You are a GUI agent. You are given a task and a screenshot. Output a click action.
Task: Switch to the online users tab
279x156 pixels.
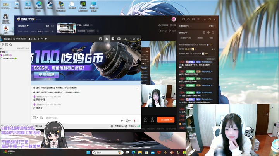coord(186,38)
